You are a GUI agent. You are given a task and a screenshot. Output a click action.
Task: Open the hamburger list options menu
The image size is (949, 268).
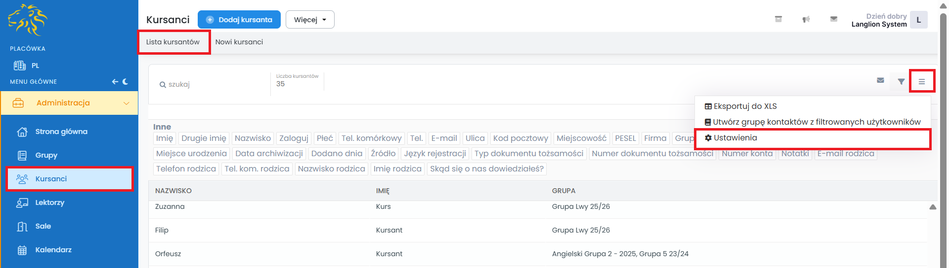coord(922,81)
